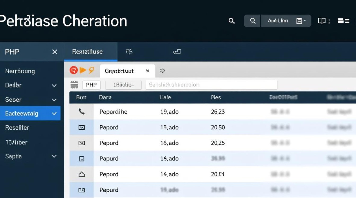Click the grid icon left of PHP button
The image size is (356, 198).
click(x=74, y=85)
